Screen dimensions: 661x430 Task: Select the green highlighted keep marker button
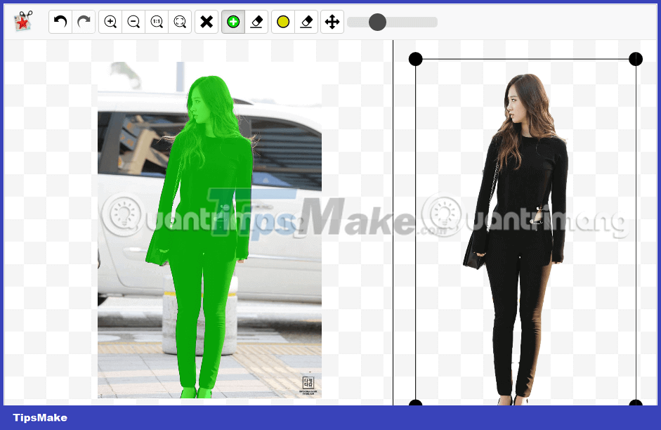click(233, 21)
